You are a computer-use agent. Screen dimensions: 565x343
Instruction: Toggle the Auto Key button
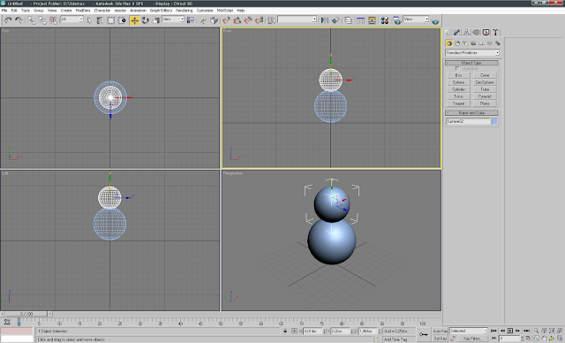coord(440,332)
